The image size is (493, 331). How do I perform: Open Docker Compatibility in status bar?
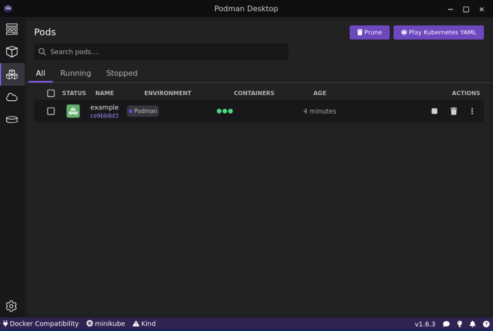click(41, 324)
